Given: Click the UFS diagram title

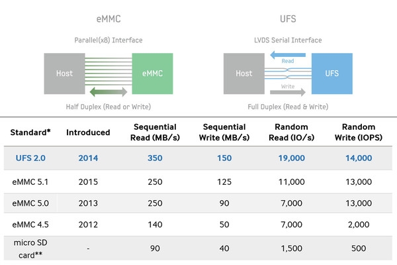Looking at the screenshot, I should point(287,19).
